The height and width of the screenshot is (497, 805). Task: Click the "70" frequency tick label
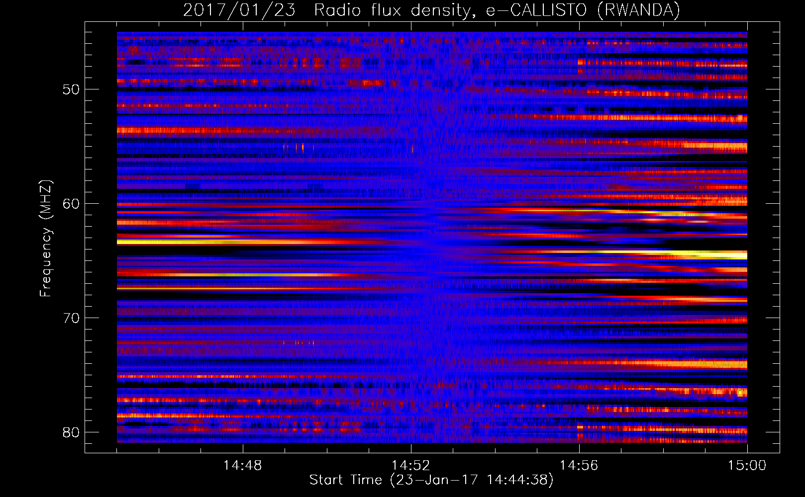(x=71, y=318)
